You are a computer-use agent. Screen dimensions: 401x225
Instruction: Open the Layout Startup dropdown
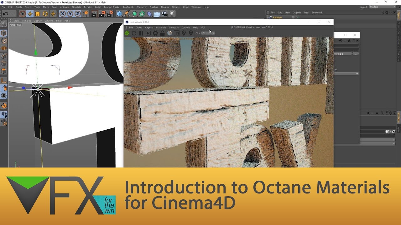click(383, 7)
